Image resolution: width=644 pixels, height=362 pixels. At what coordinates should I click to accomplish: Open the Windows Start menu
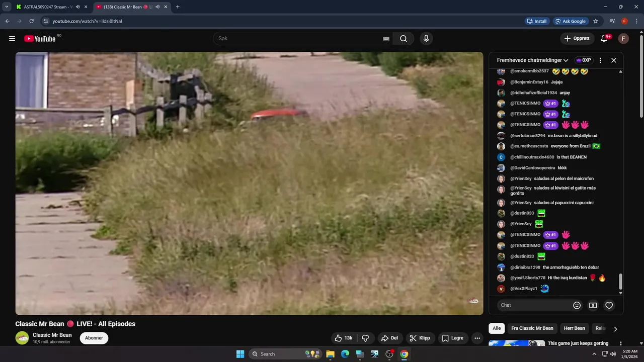pos(240,354)
